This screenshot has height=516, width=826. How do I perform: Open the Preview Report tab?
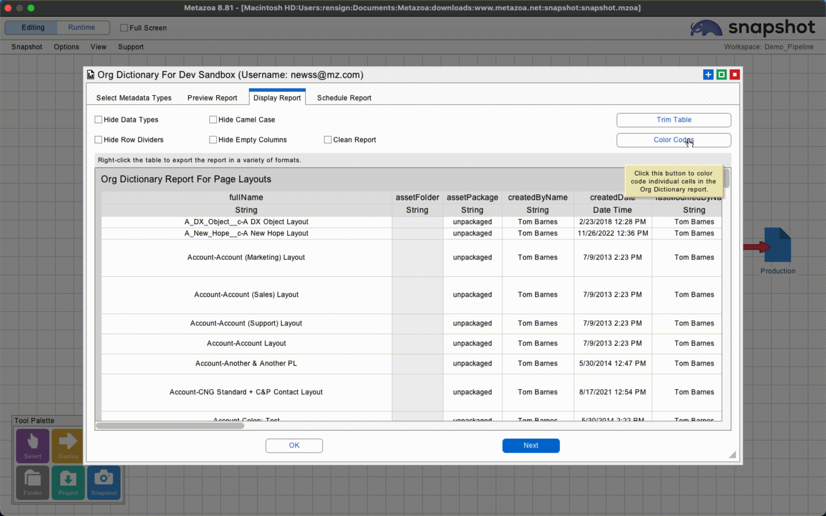click(212, 98)
